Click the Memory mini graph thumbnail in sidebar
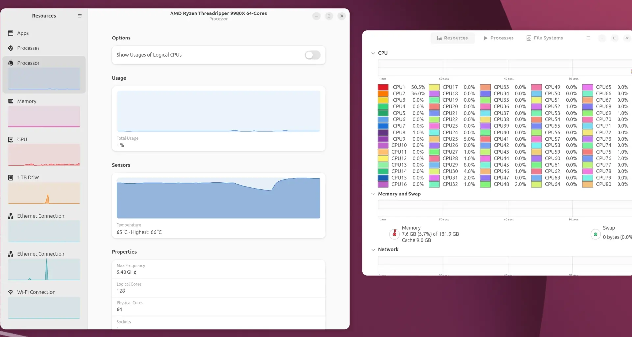Viewport: 632px width, 337px height. [44, 117]
